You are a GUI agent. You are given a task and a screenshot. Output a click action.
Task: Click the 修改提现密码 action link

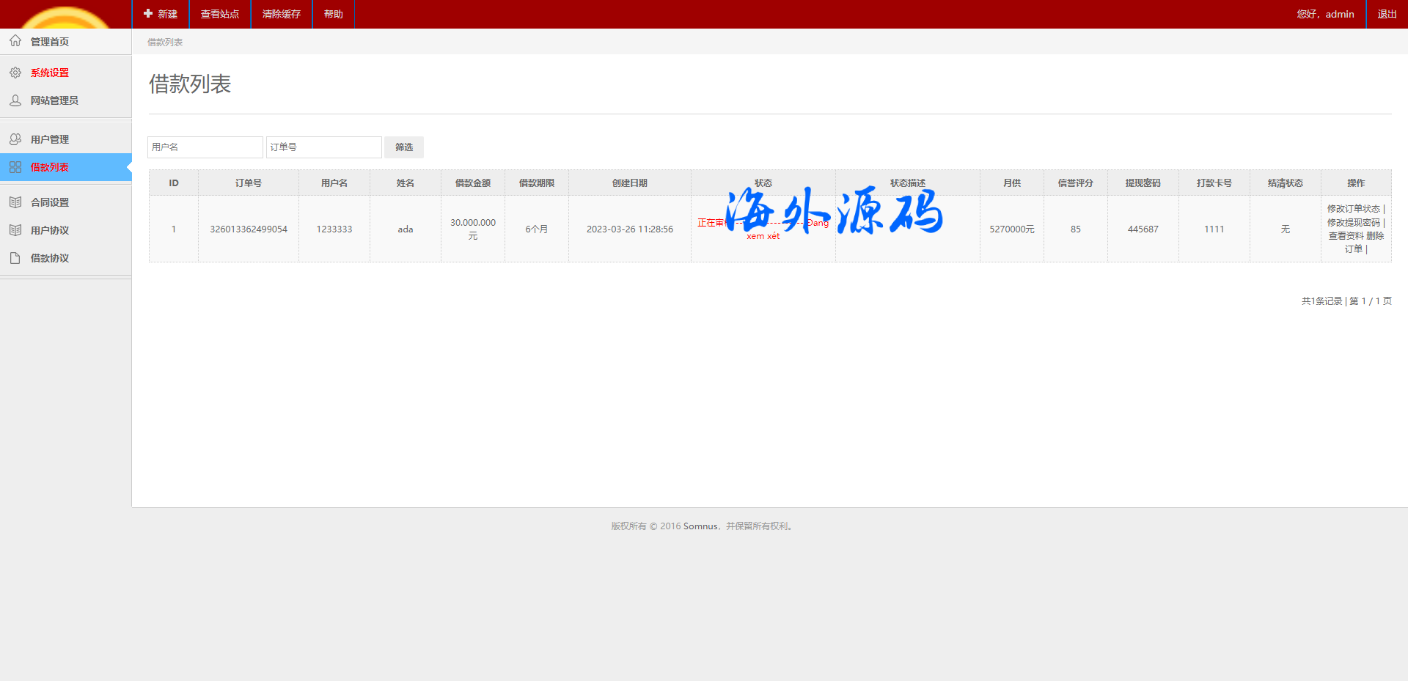(1353, 222)
